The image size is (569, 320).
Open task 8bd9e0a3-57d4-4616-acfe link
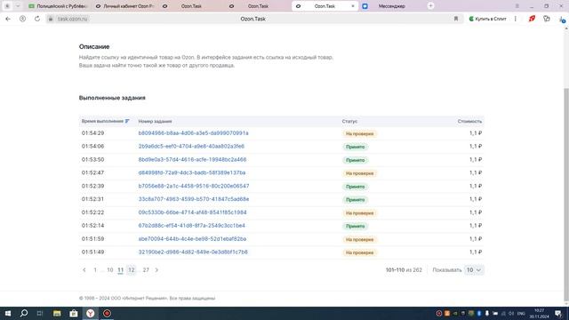(x=192, y=160)
